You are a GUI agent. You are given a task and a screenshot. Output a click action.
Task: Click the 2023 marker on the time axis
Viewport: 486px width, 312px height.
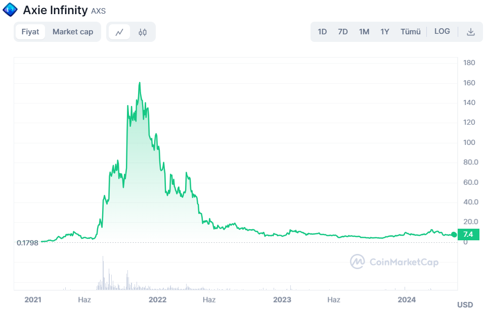pos(282,300)
